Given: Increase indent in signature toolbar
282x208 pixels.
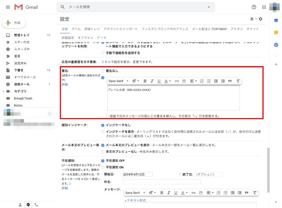Looking at the screenshot, I should coord(223,81).
